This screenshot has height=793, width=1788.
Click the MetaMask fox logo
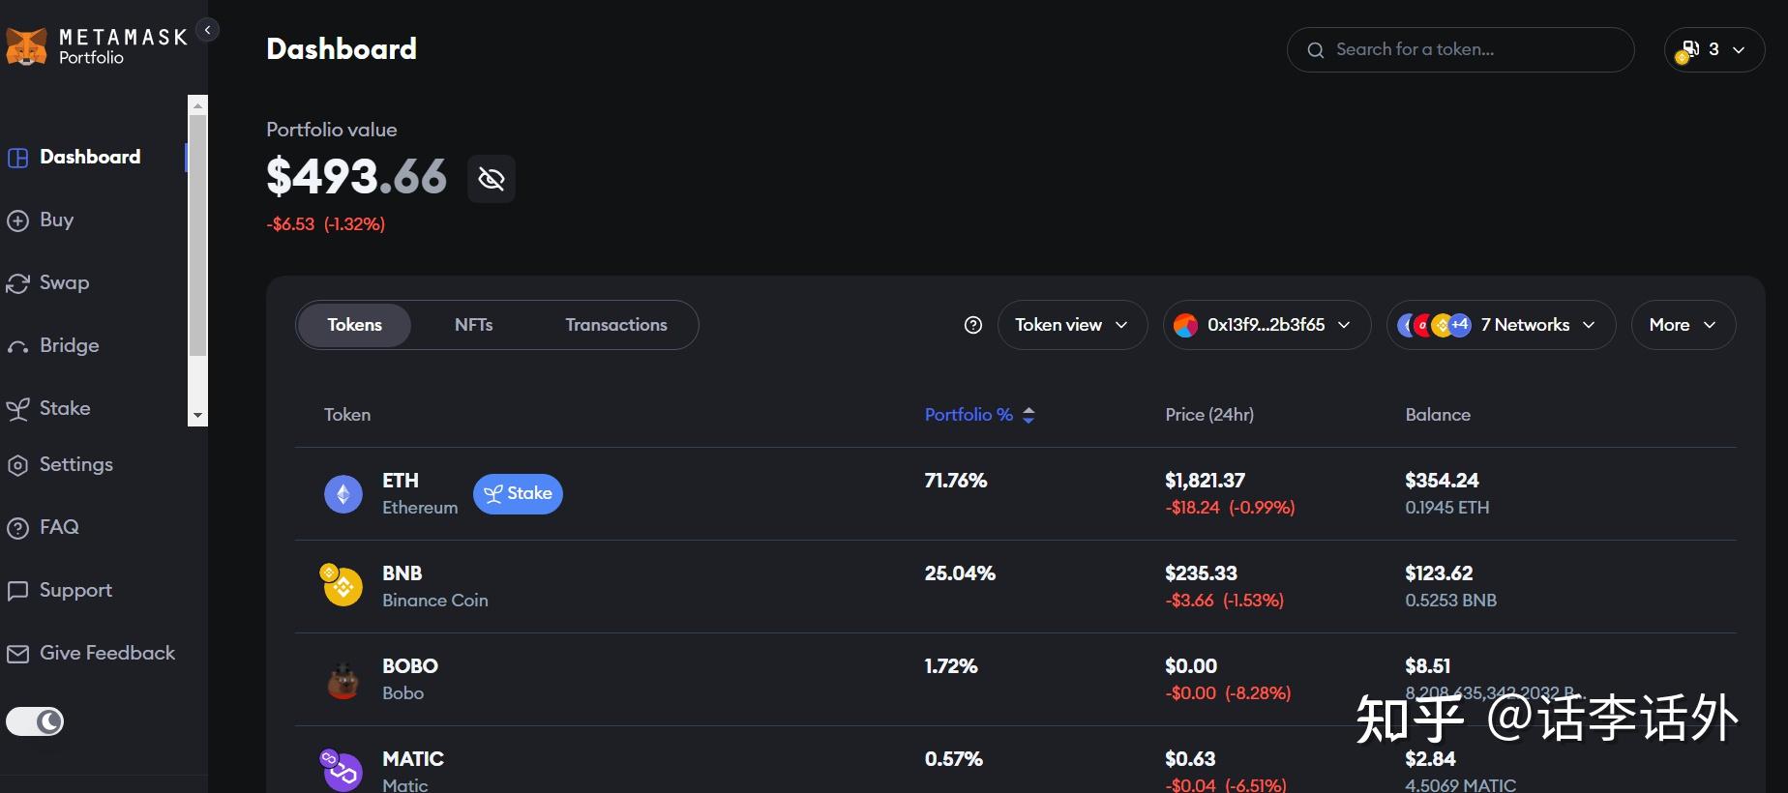[x=26, y=46]
